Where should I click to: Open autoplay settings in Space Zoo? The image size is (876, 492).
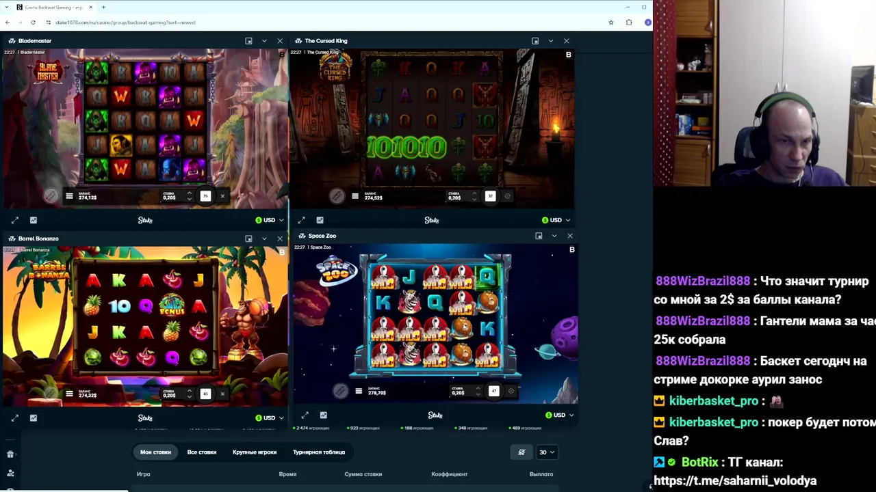point(511,391)
